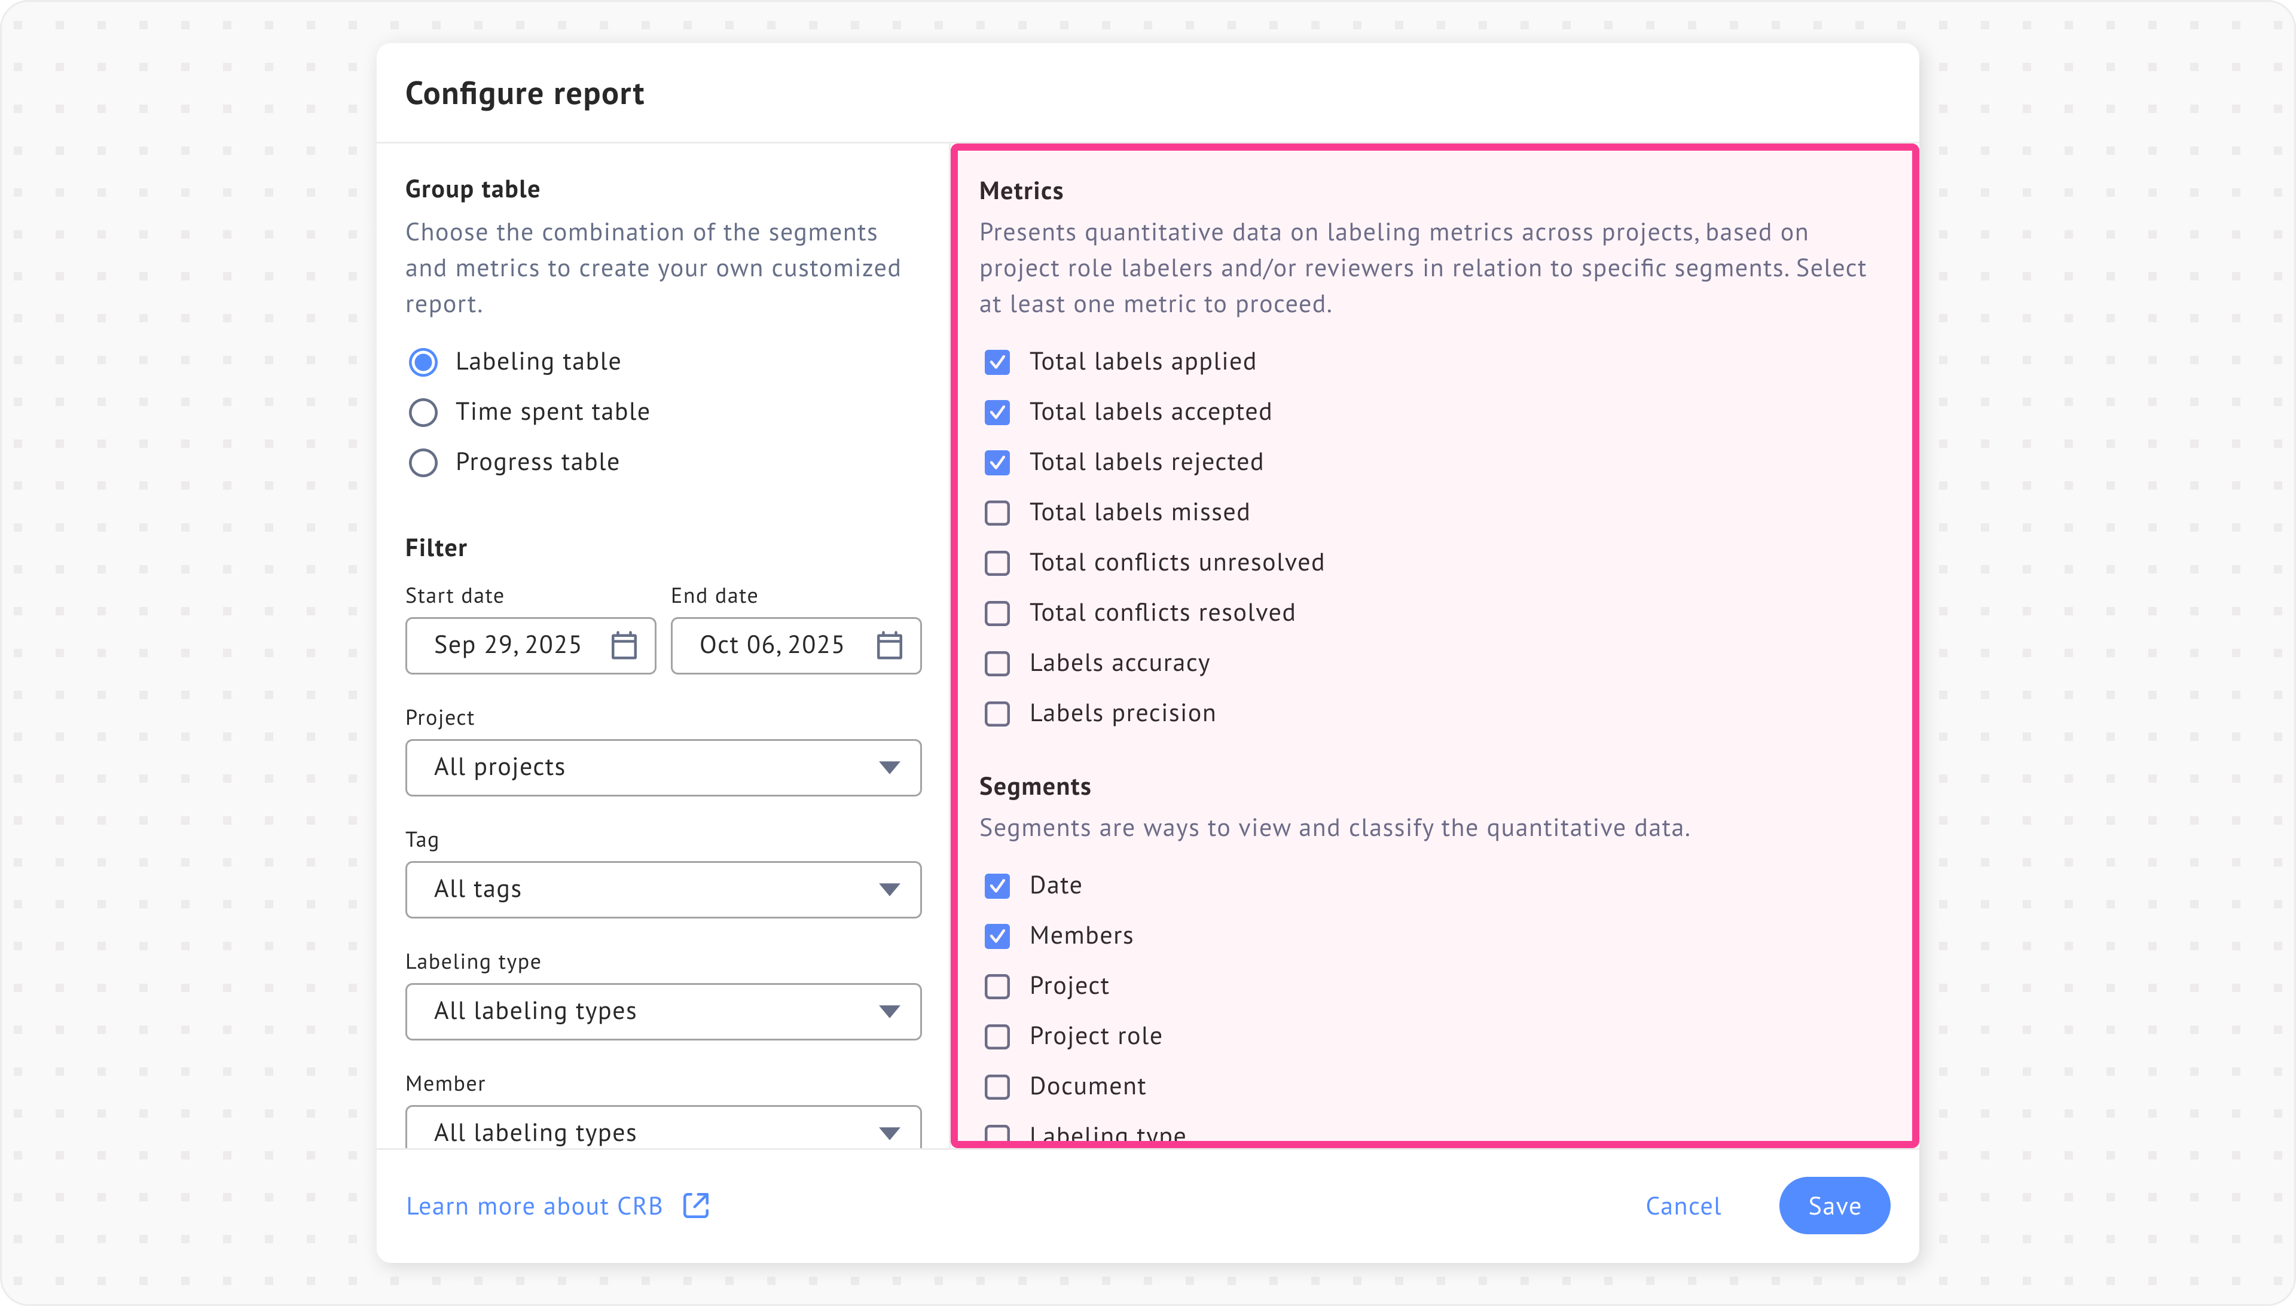Screen dimensions: 2296x1306
Task: Expand the Labeling type dropdown
Action: tap(662, 1012)
